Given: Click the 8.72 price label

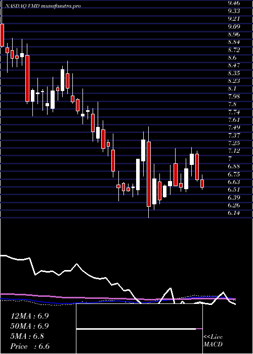Looking at the screenshot, I should tap(234, 50).
